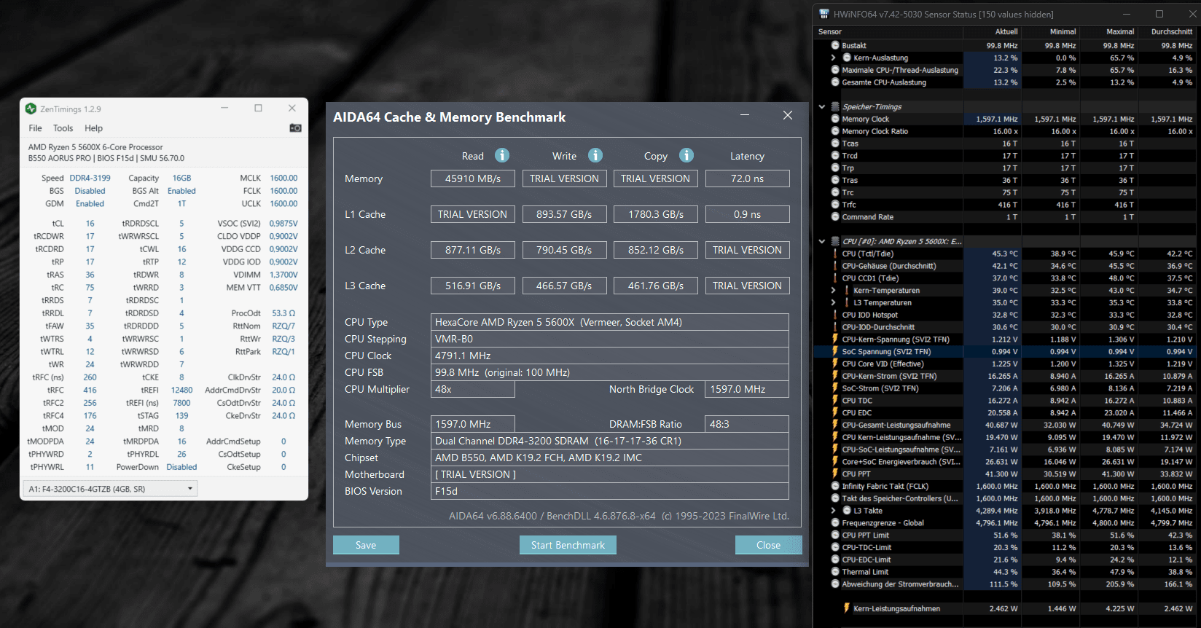The width and height of the screenshot is (1201, 628).
Task: Click the DDR4-3199 speed value in ZenTimings
Action: [x=90, y=178]
